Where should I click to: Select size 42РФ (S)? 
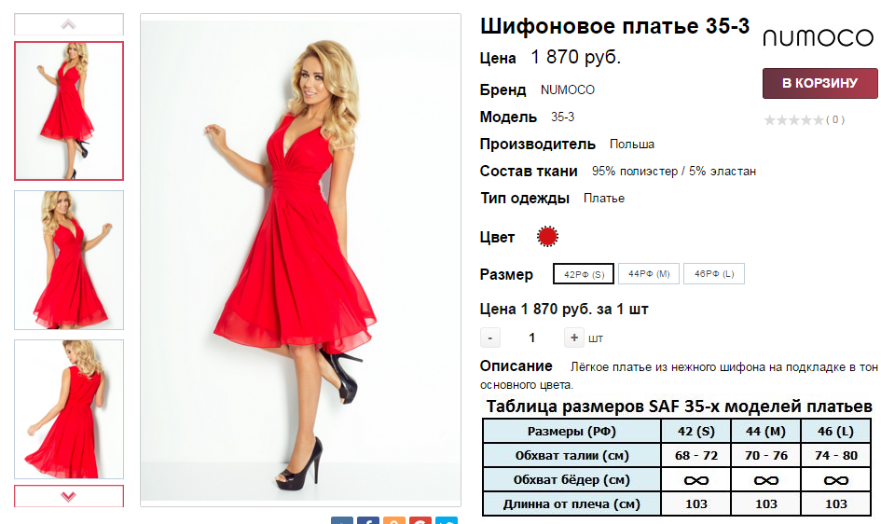tap(584, 274)
